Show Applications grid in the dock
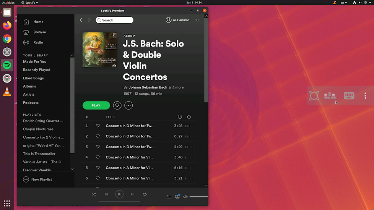 pos(7,204)
